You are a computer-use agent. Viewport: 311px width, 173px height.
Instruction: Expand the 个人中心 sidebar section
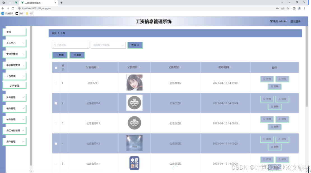[14, 43]
